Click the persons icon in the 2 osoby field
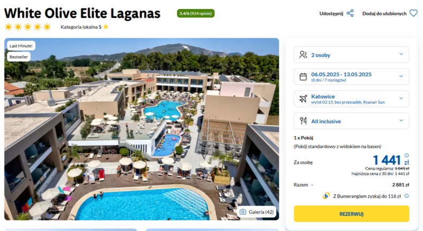The image size is (423, 231). 303,55
